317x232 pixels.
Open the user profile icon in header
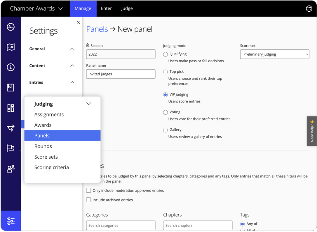coord(309,9)
